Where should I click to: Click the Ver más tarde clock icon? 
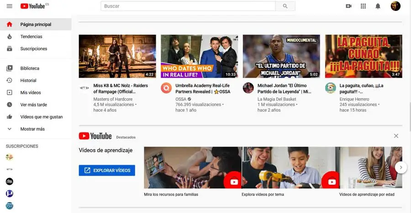(x=10, y=105)
